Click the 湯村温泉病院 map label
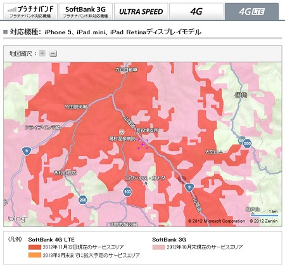The height and width of the screenshot is (267, 285). tap(122, 139)
